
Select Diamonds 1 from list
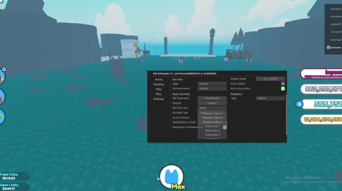pos(212,126)
